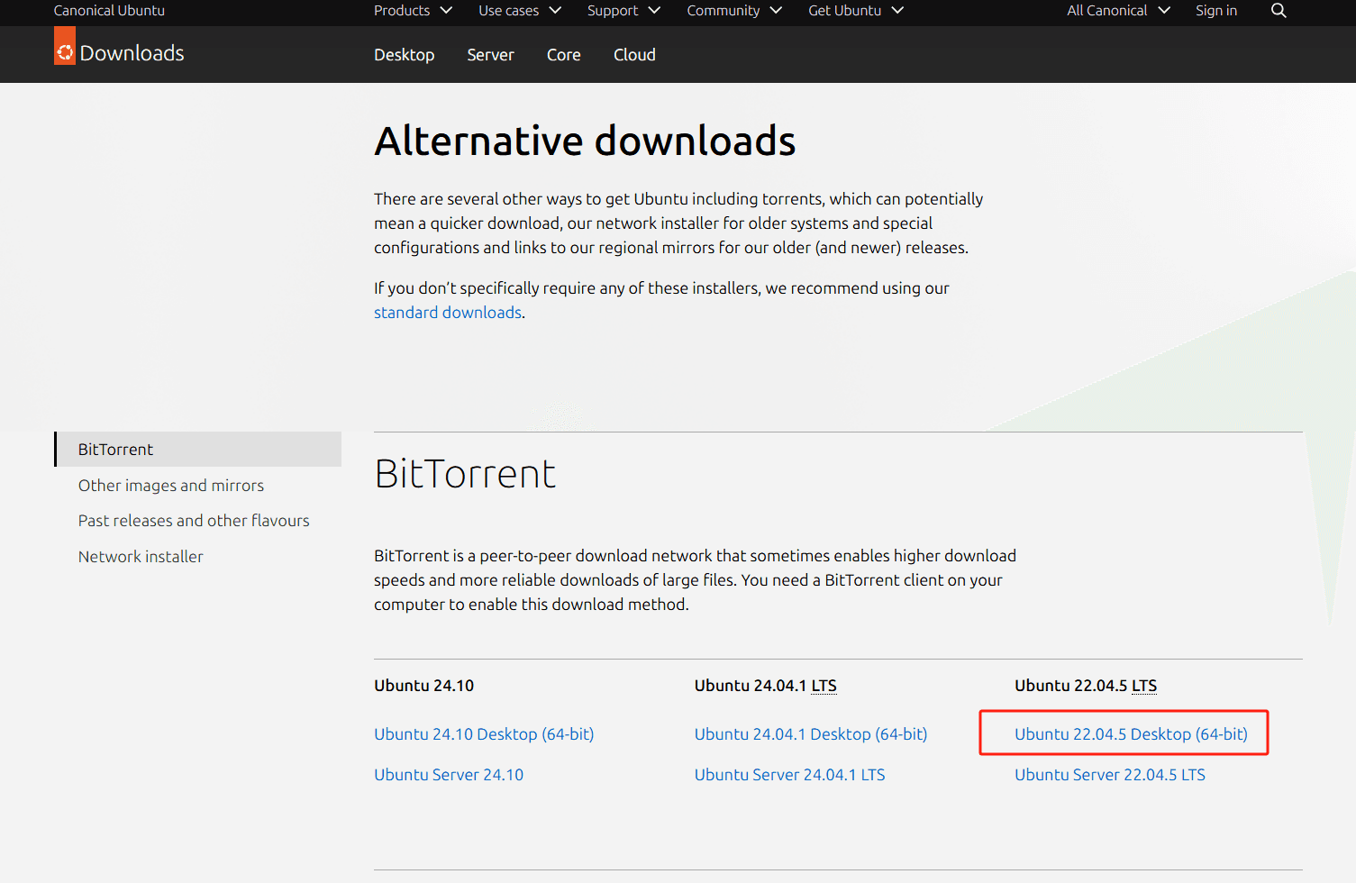Download Ubuntu 24.10 Desktop (64-bit) torrent
This screenshot has height=883, width=1356.
tap(484, 734)
